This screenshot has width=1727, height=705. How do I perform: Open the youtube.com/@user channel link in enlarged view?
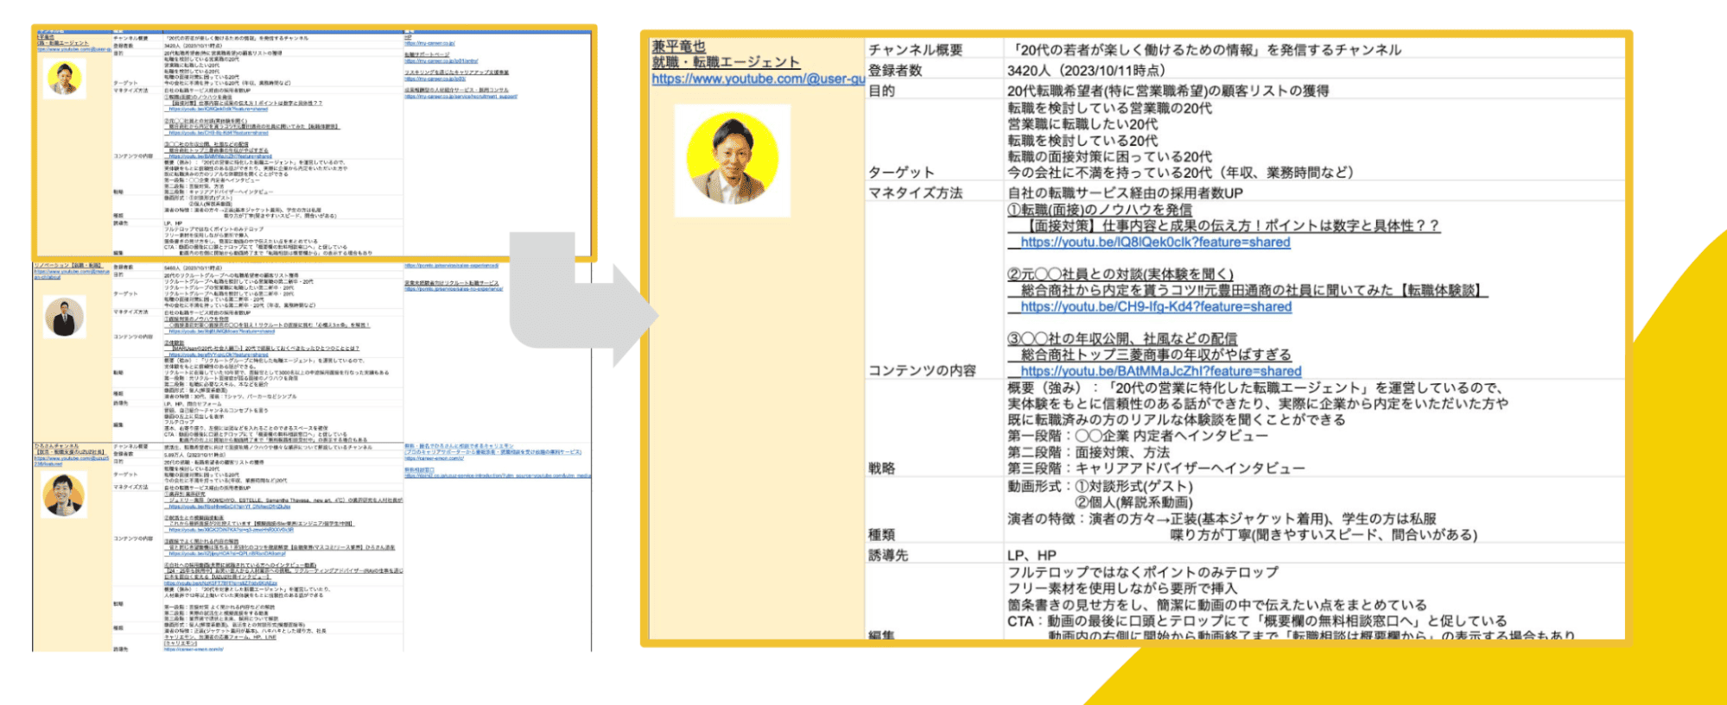[x=758, y=79]
